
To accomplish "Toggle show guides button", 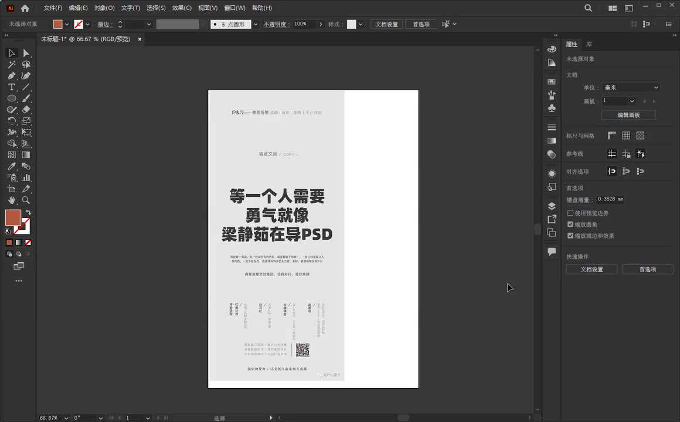I will tap(612, 154).
